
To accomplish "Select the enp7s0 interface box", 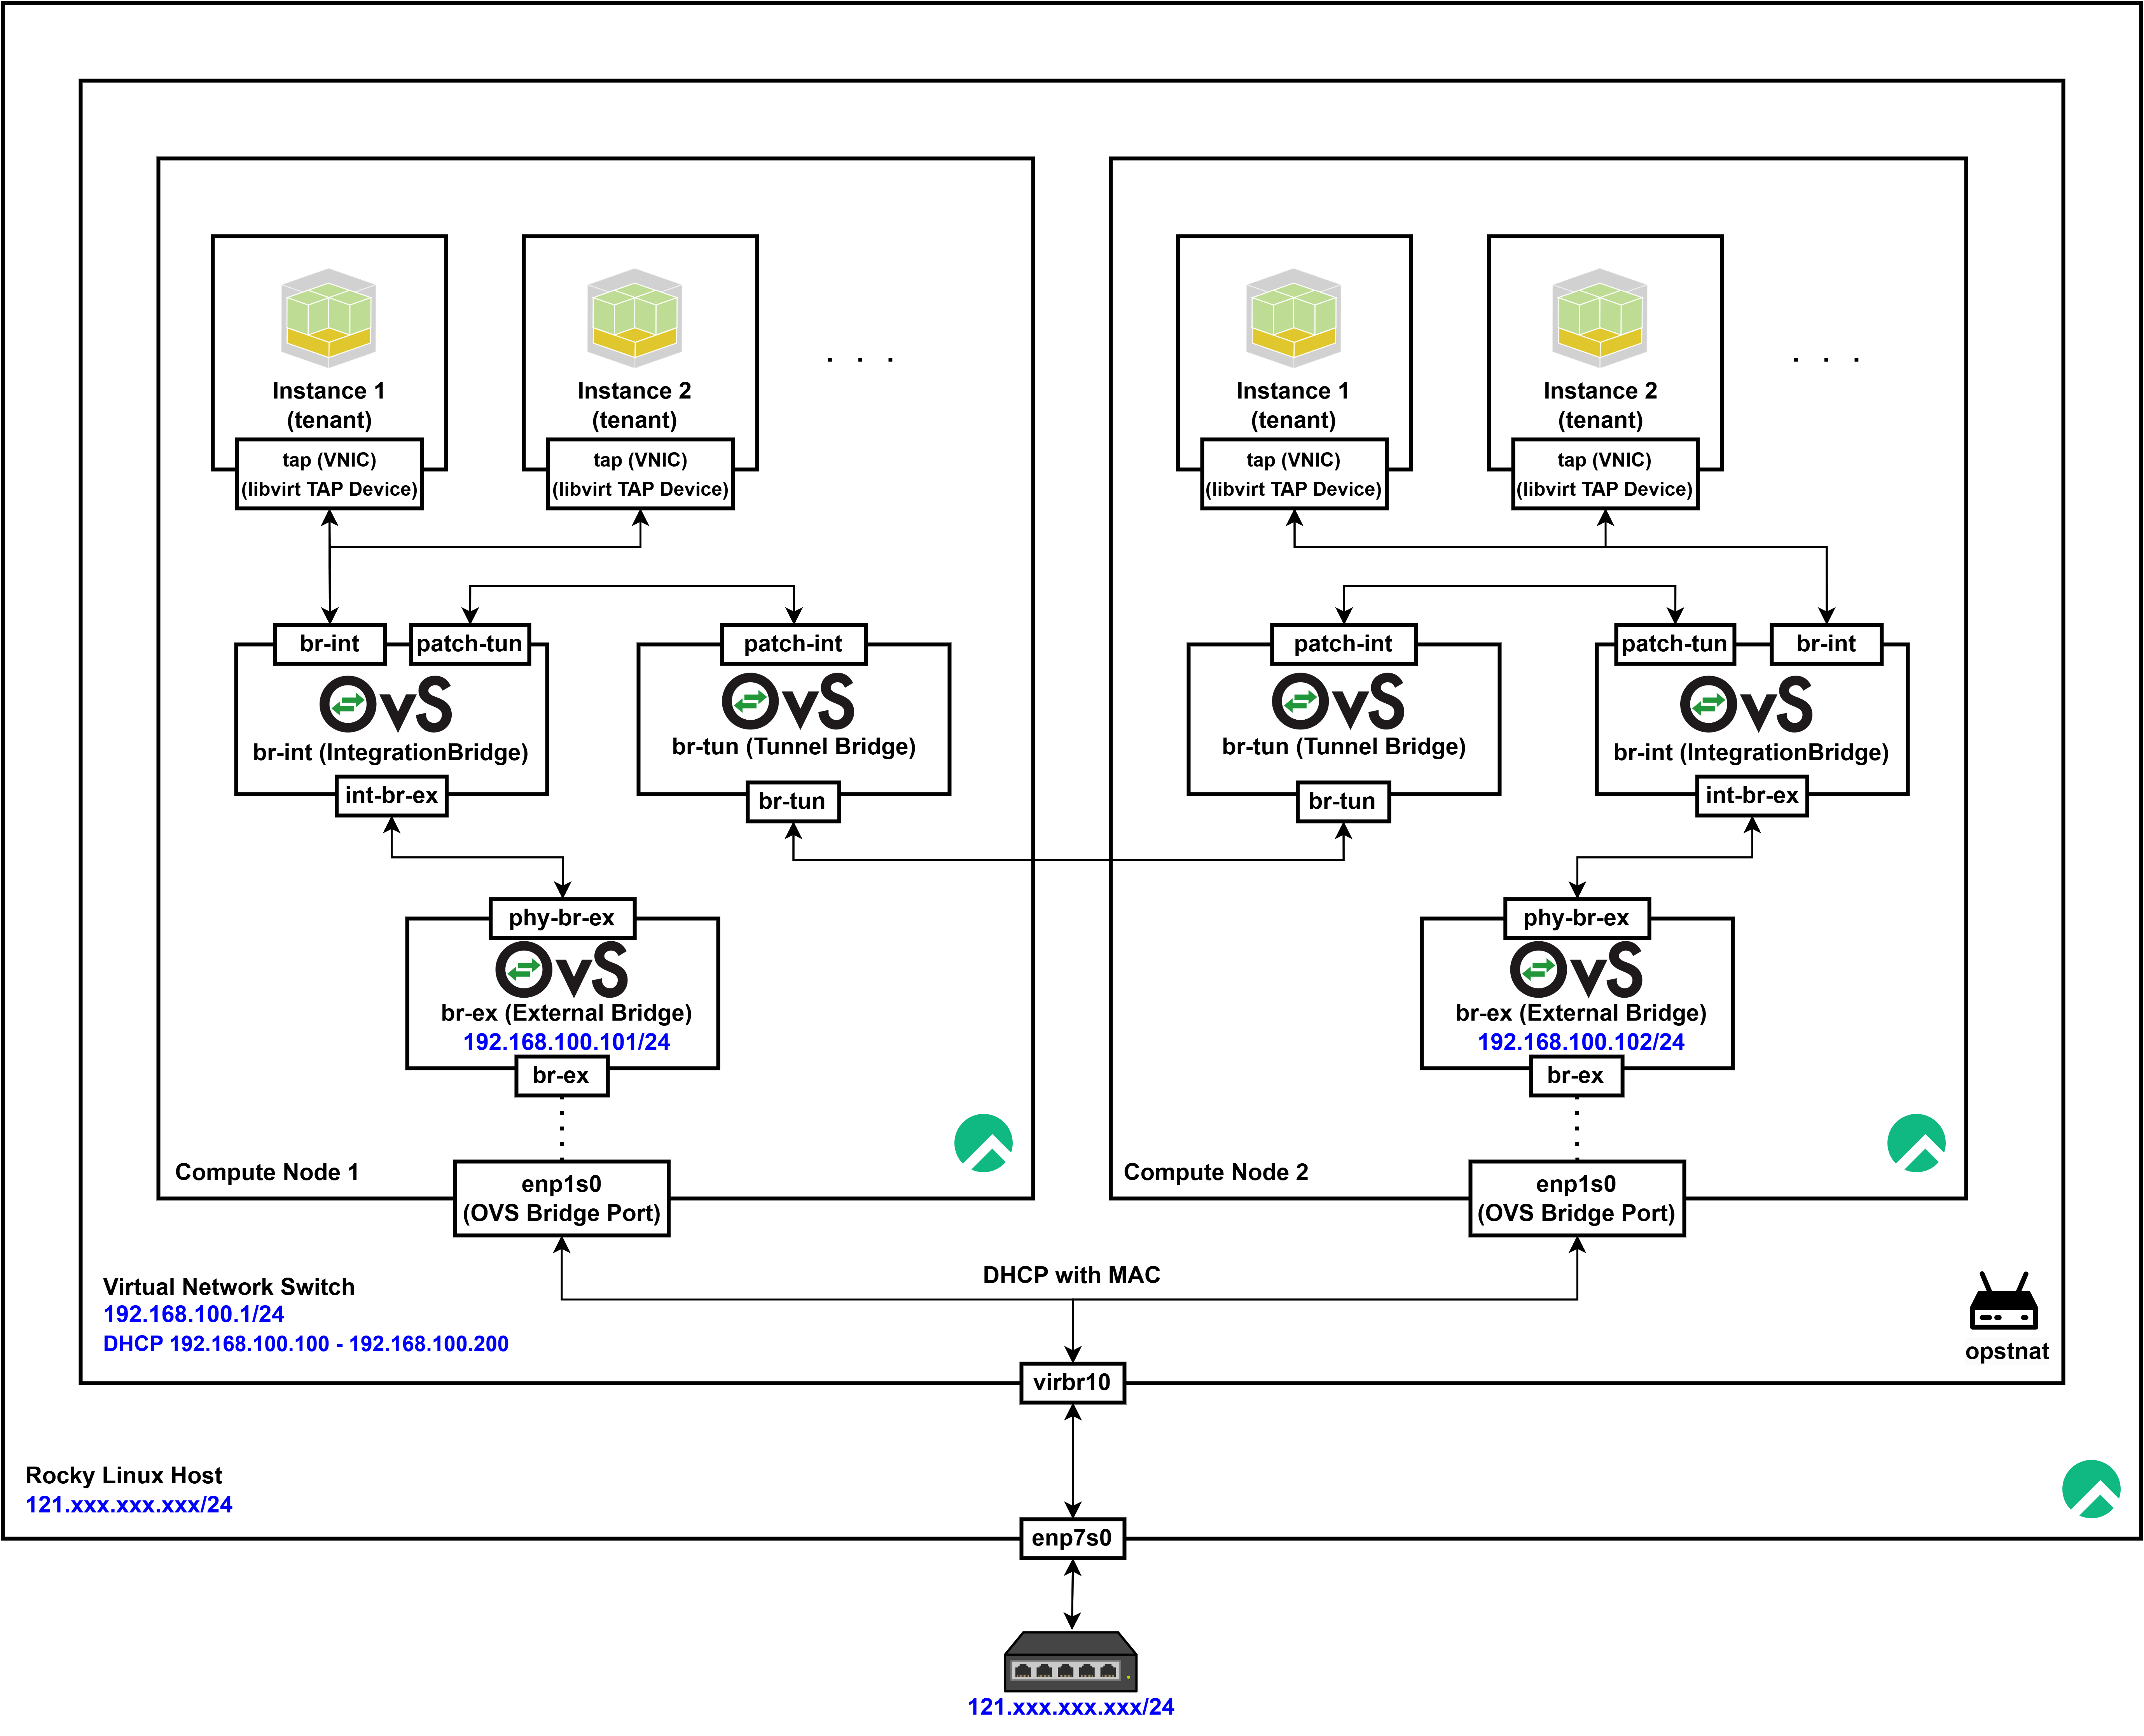I will 1072,1538.
